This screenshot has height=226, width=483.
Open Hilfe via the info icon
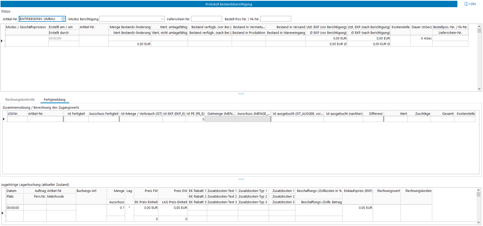(466, 4)
